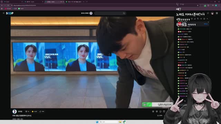This screenshot has height=124, width=221.
Task: Click the second icon in chat header toolbar
Action: pyautogui.click(x=195, y=19)
